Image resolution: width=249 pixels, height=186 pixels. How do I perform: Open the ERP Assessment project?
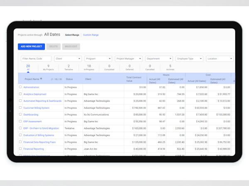click(32, 122)
